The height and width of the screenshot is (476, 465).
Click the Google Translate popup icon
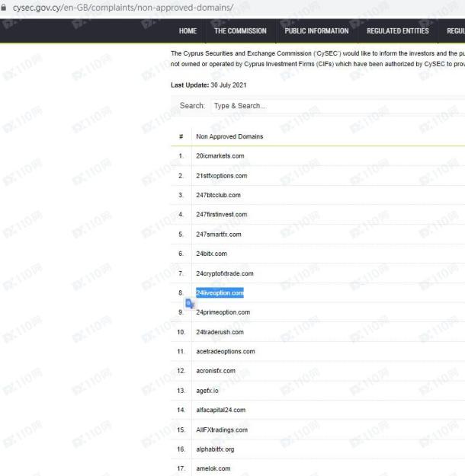[x=190, y=303]
